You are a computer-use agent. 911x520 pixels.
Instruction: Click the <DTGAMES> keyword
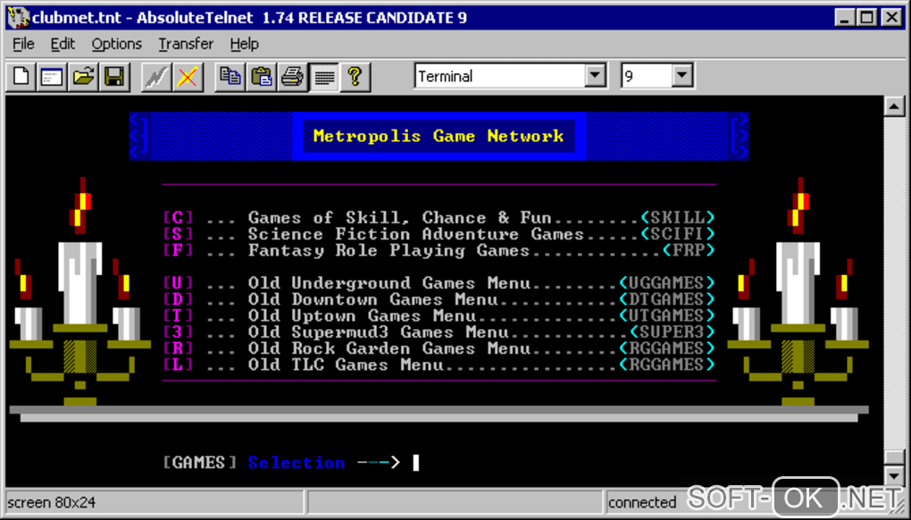click(x=667, y=299)
